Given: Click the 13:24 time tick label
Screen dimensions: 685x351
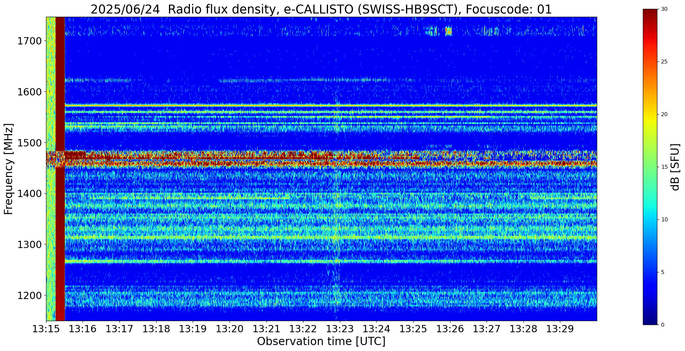Looking at the screenshot, I should point(377,329).
